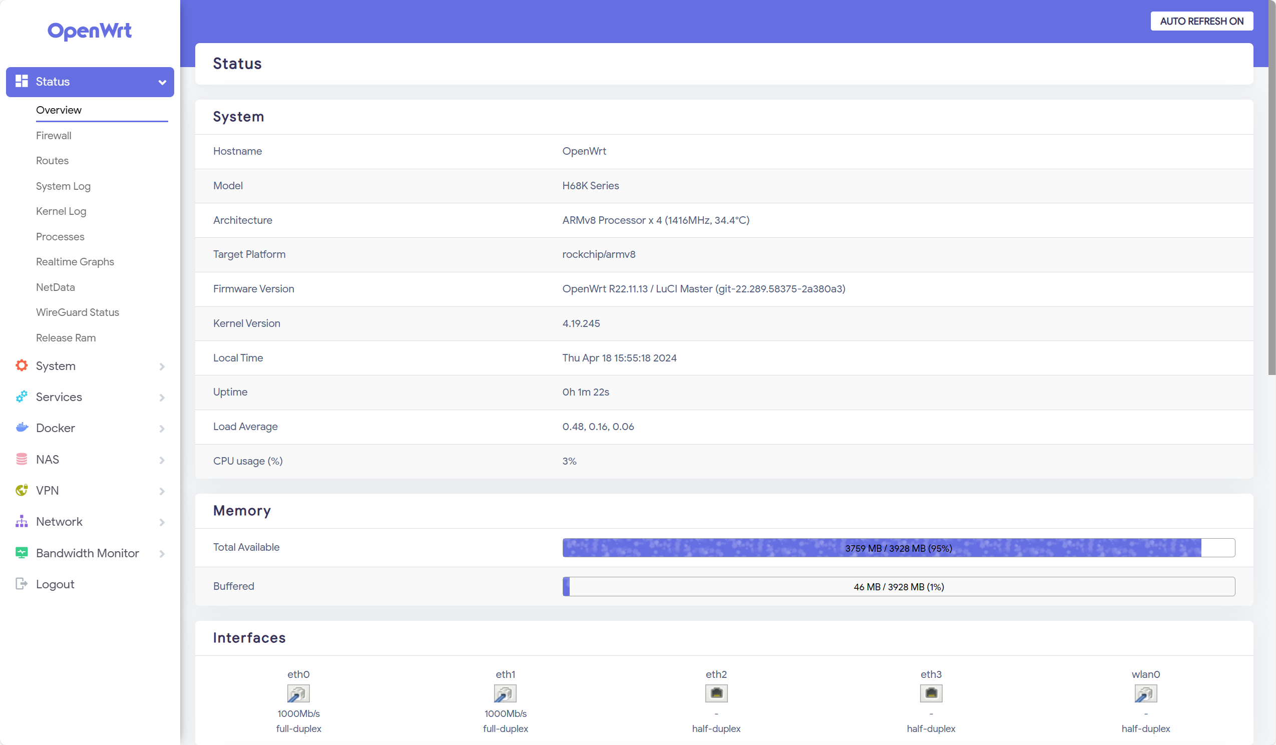Click the NAS sidebar label
Viewport: 1276px width, 745px height.
[48, 459]
